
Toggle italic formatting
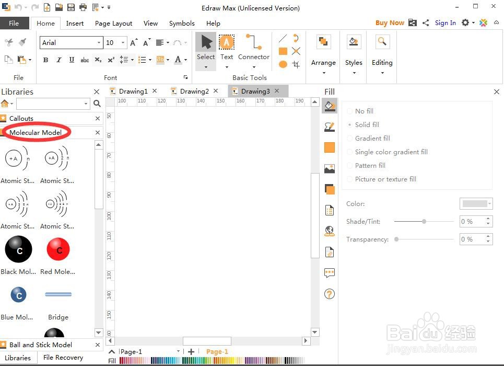point(58,60)
